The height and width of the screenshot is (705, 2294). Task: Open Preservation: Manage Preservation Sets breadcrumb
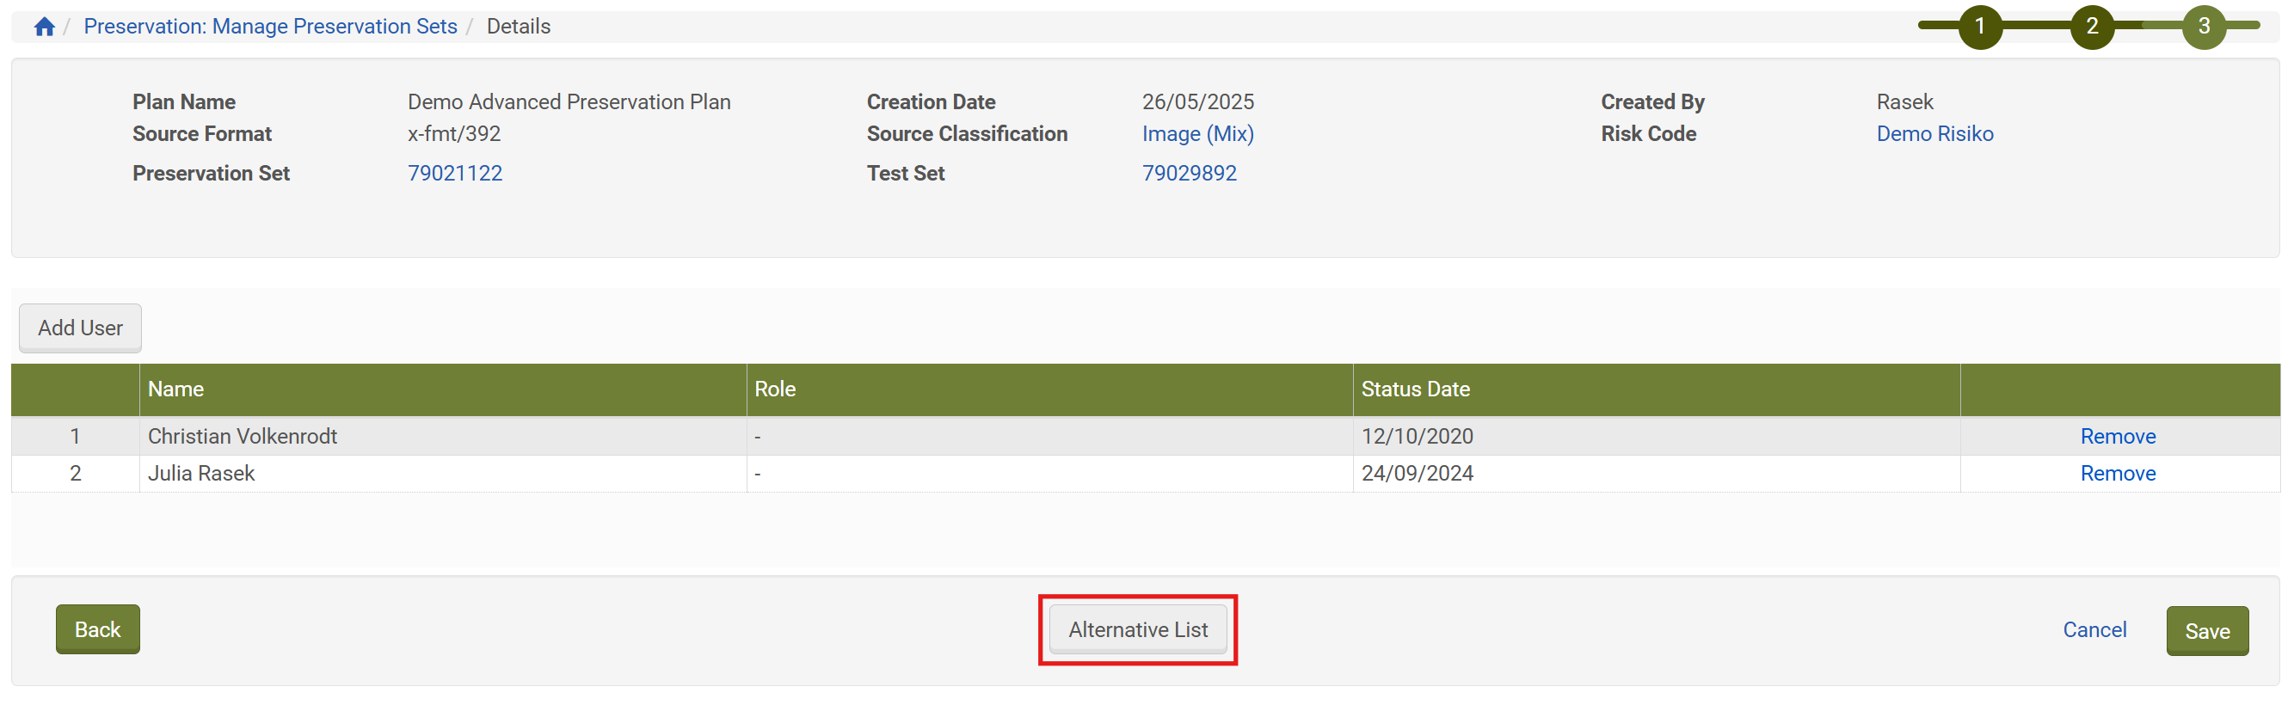click(270, 27)
